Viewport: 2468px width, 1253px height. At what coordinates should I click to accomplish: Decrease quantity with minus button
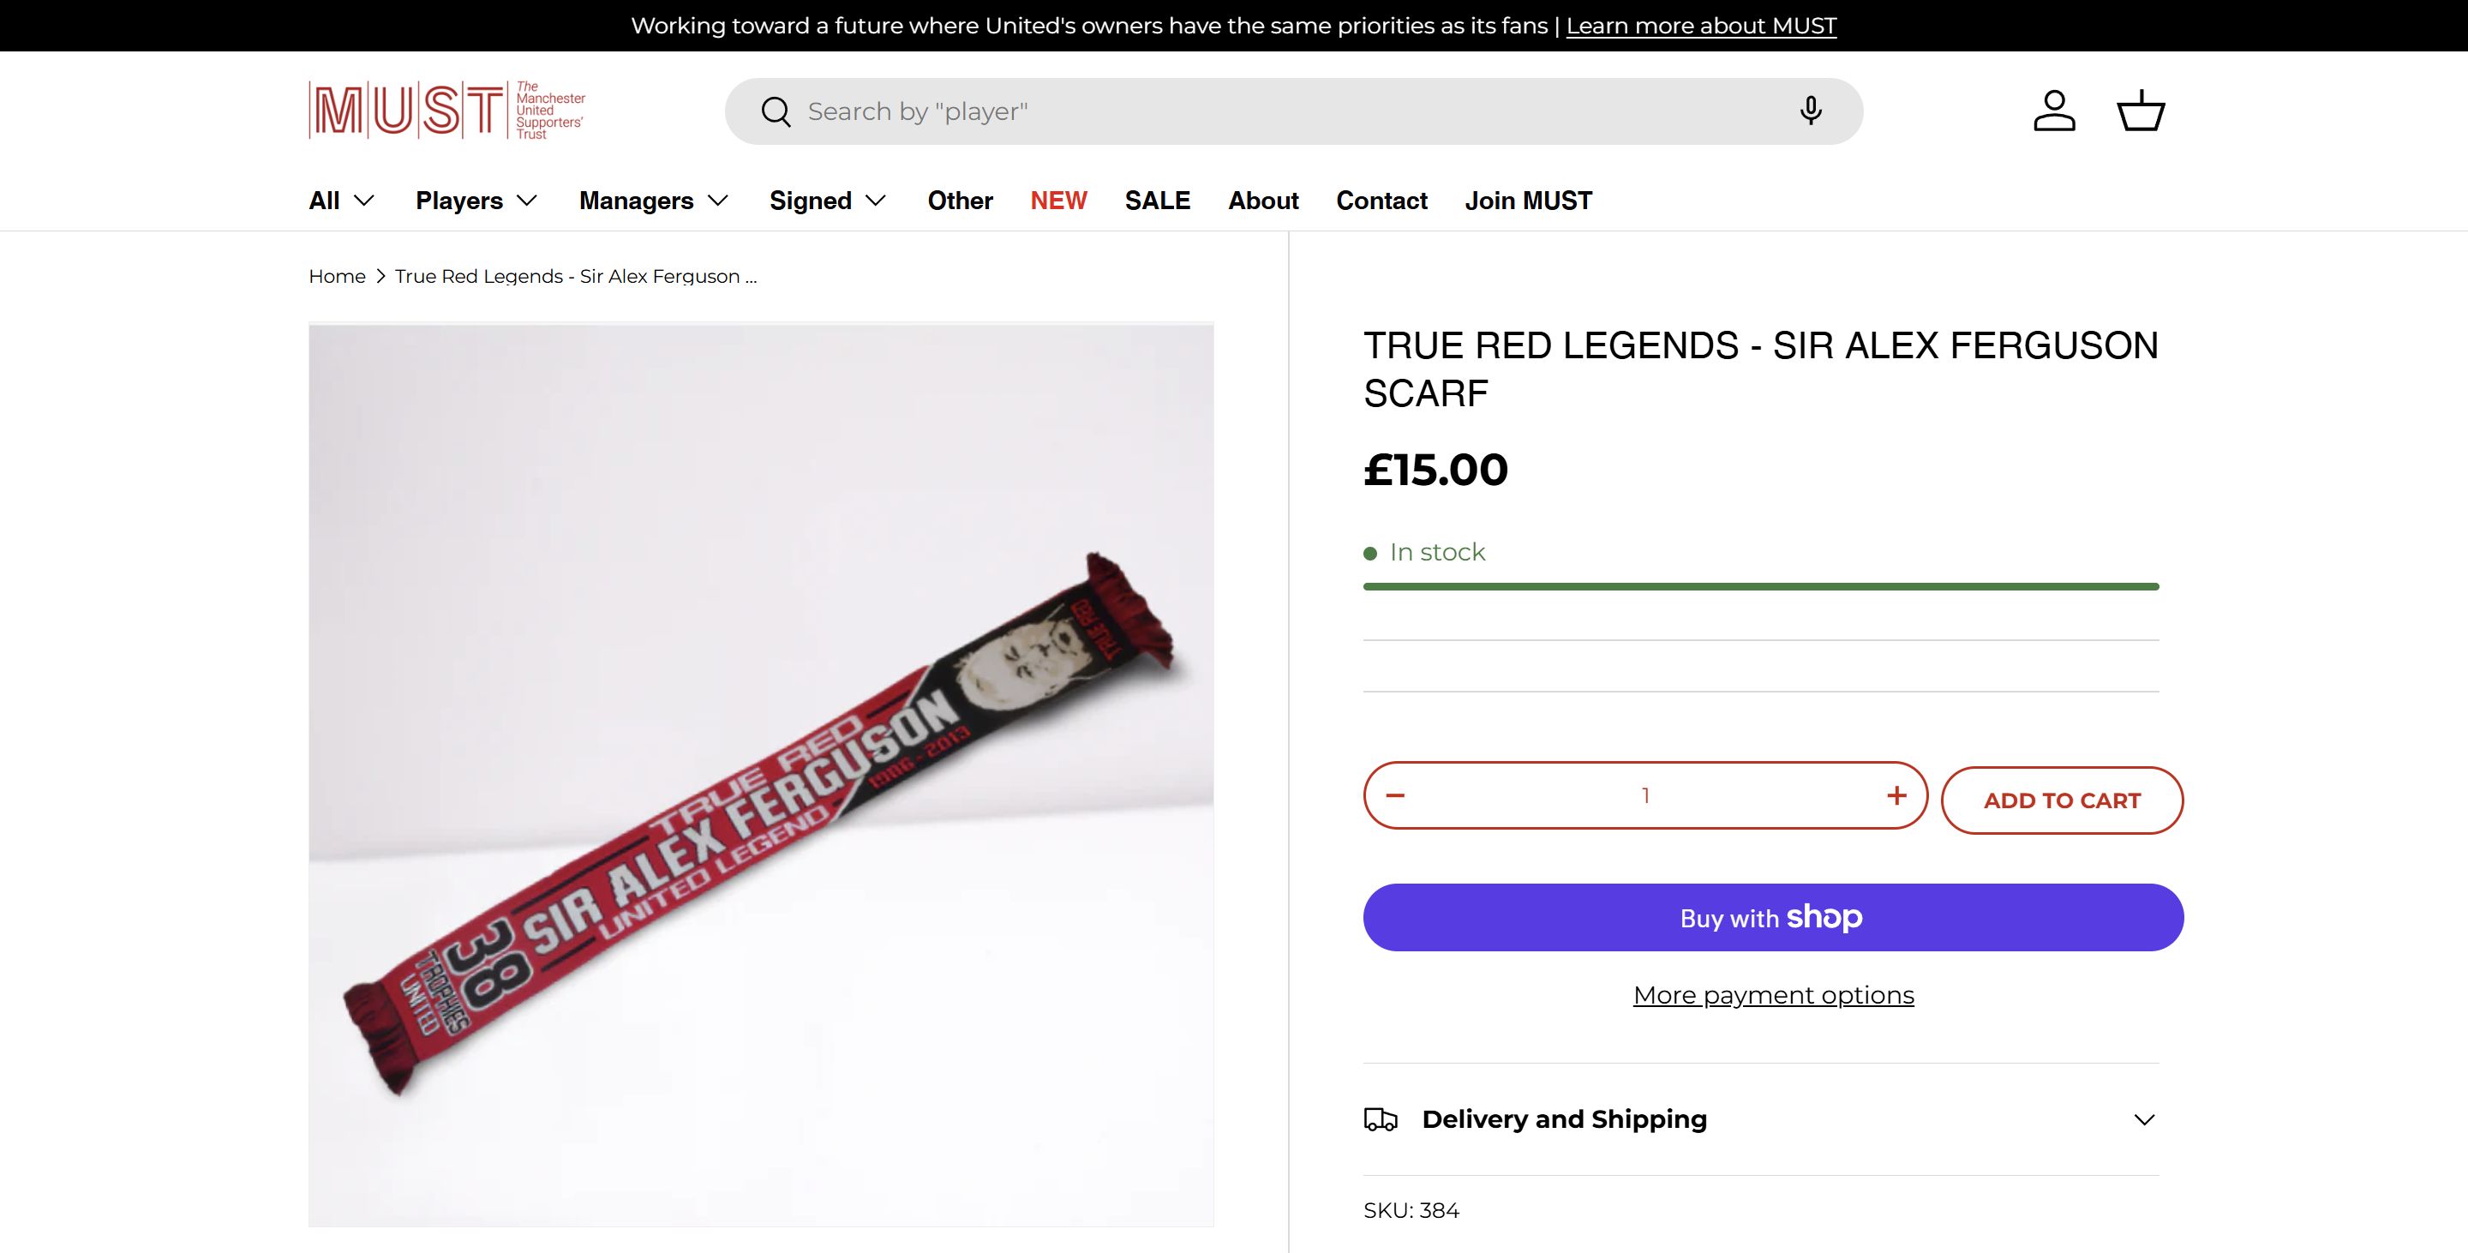(1395, 795)
